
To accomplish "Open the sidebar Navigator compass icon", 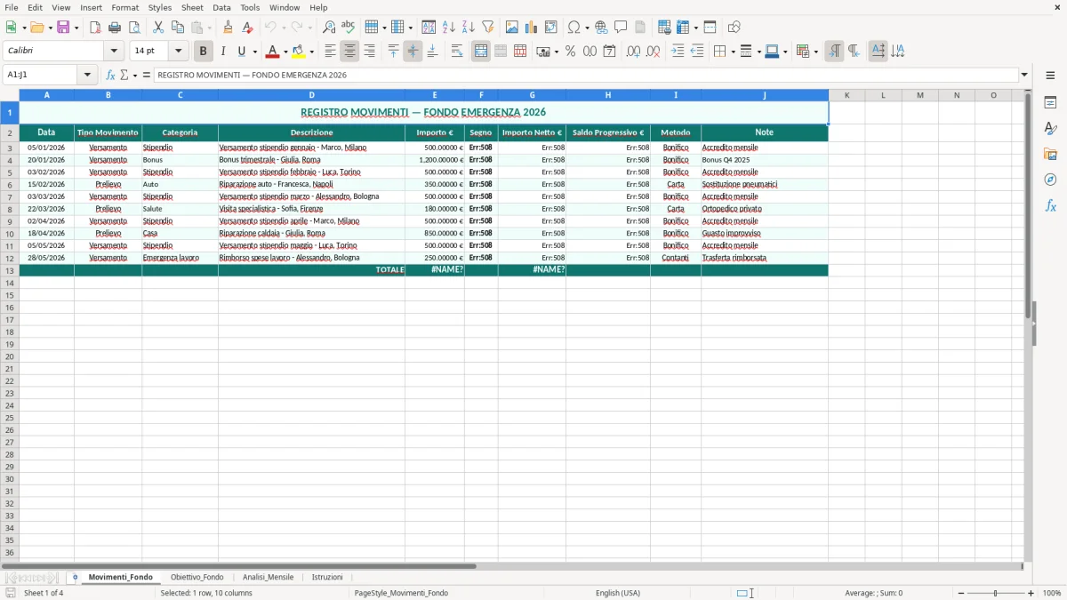I will [x=1050, y=180].
